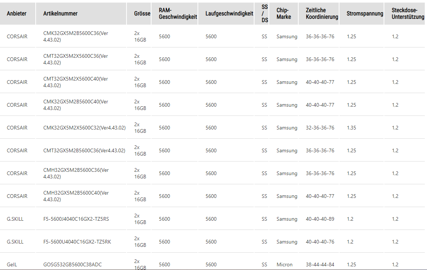Image resolution: width=427 pixels, height=270 pixels.
Task: Select article CMT32GX5M2X5600C36(Ver 4.43.02)
Action: coord(76,59)
